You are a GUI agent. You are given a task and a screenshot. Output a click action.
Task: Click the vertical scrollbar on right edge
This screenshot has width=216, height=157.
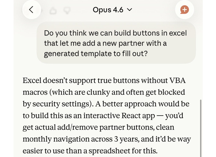[201, 126]
